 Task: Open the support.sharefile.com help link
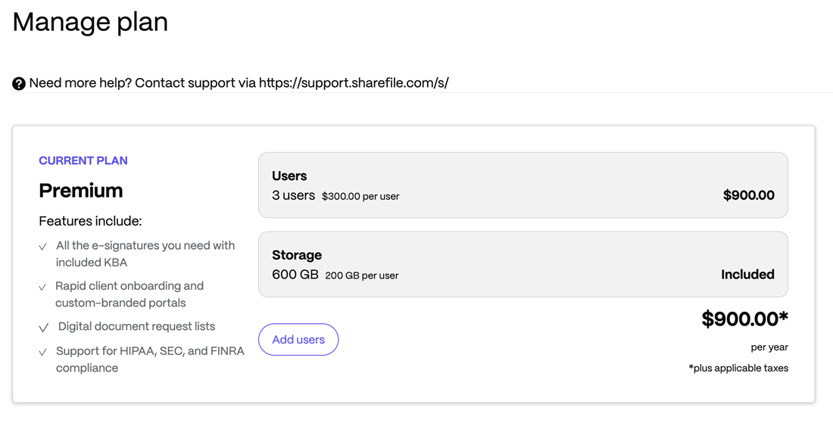click(354, 82)
